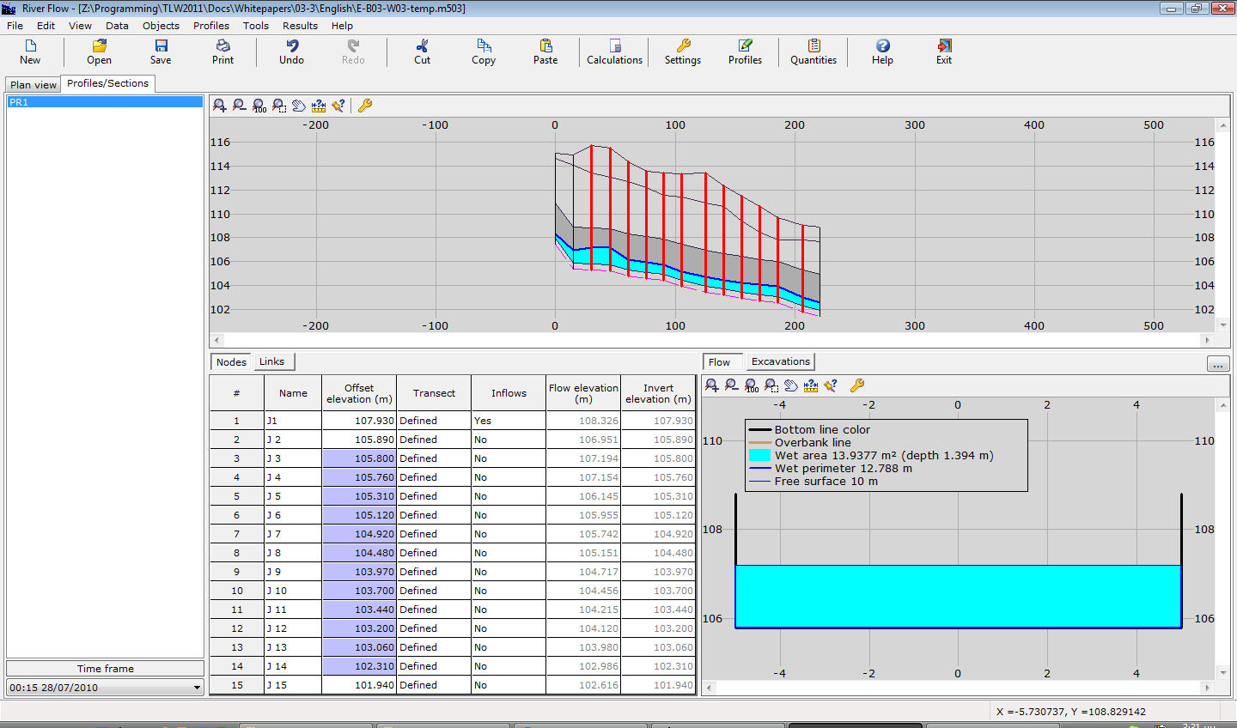Image resolution: width=1237 pixels, height=728 pixels.
Task: Click zoom out icon in cross-section toolbar
Action: coord(732,385)
